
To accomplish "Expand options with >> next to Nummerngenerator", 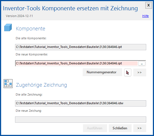I will [139, 72].
